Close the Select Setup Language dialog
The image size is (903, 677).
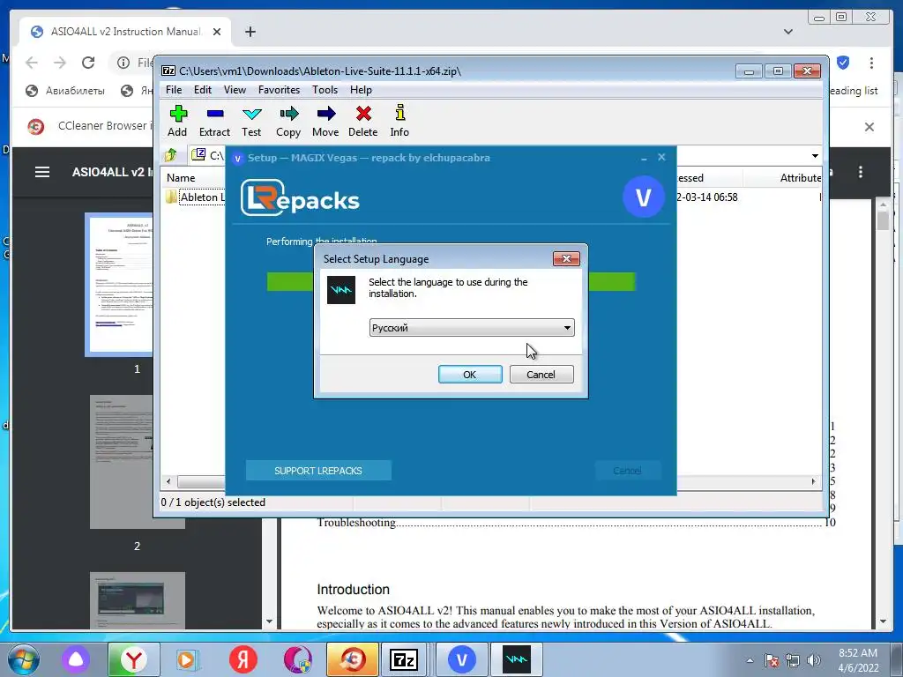[x=566, y=258]
